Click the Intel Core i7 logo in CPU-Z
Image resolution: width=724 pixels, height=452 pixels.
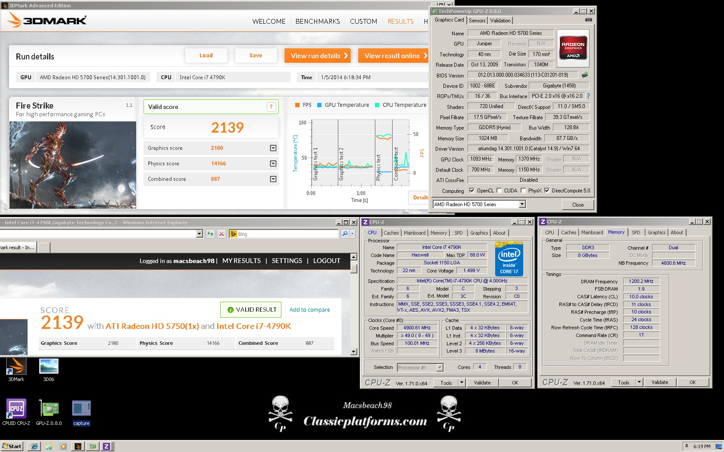[509, 259]
